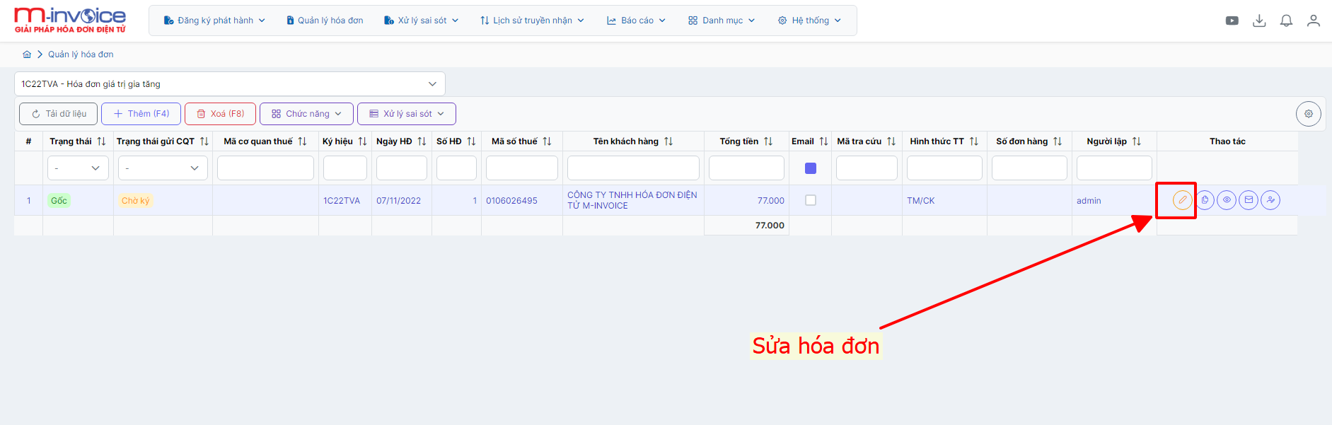Open invoice type dropdown 1C22TVA
This screenshot has width=1332, height=425.
tap(230, 84)
